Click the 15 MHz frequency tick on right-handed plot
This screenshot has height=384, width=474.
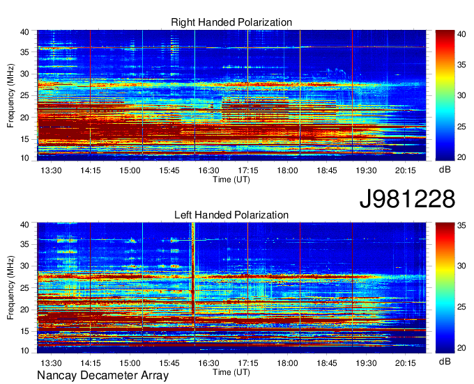[24, 139]
